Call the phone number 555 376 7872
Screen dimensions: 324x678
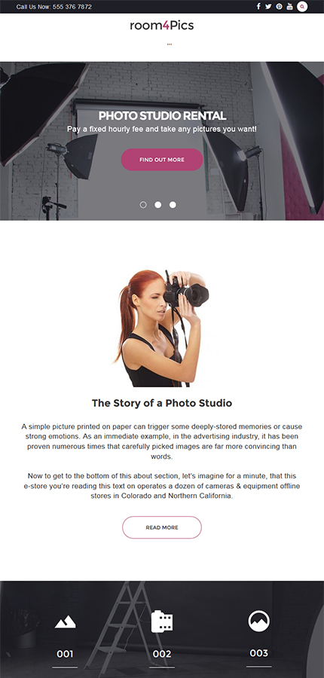point(72,7)
